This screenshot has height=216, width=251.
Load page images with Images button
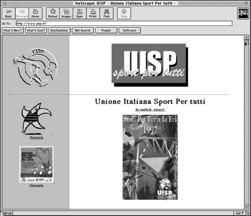pos(66,13)
